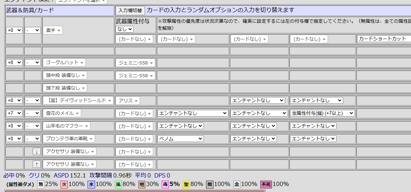Open accessory dropdown beside the up arrow
Image resolution: width=411 pixels, height=192 pixels.
click(x=70, y=164)
